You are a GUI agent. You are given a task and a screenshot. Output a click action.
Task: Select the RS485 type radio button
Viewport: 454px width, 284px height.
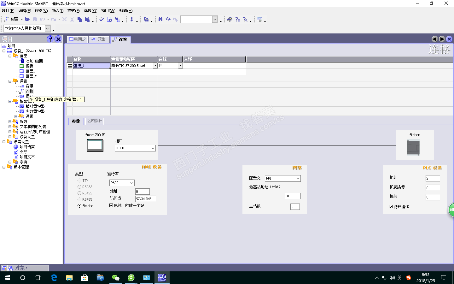coord(79,199)
